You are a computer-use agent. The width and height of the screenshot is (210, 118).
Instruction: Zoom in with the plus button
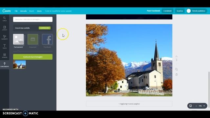pyautogui.click(x=204, y=106)
